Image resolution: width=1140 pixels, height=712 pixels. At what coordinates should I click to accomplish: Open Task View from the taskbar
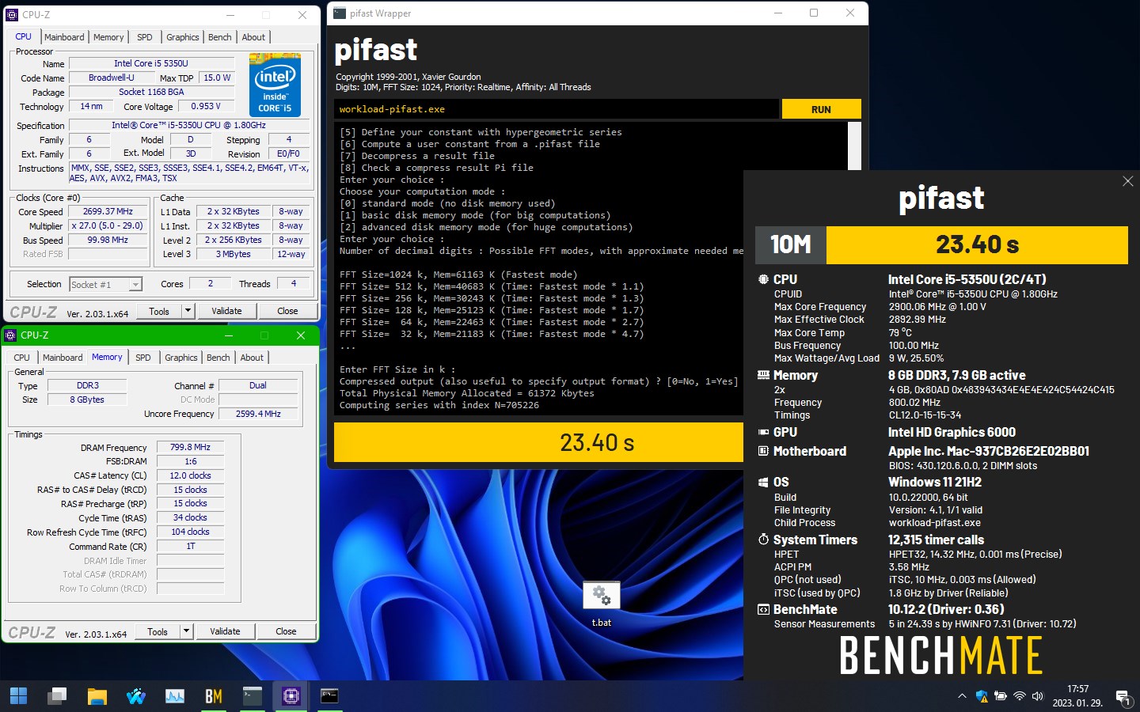[57, 696]
